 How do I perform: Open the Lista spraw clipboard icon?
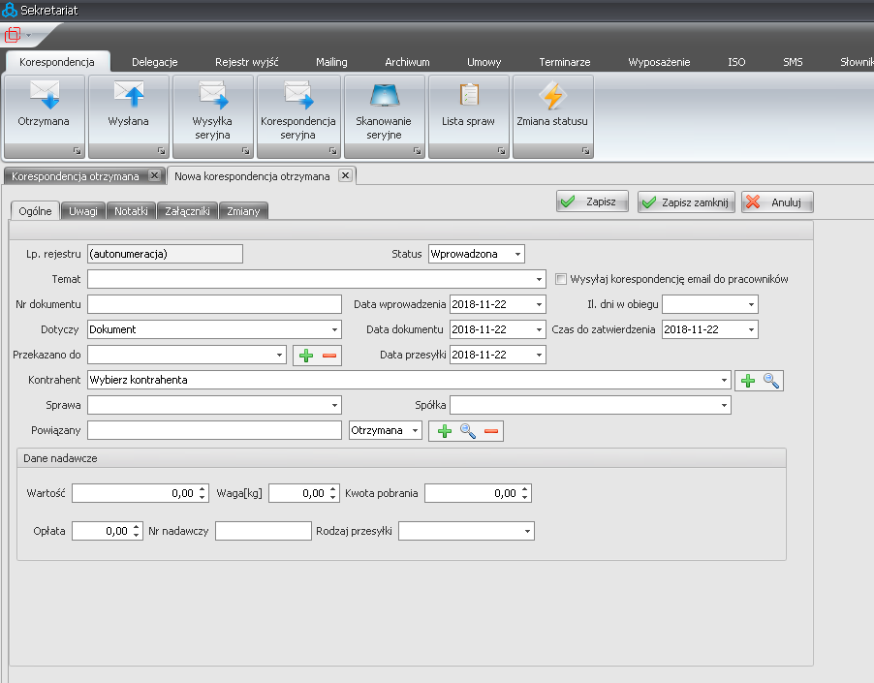[x=469, y=95]
